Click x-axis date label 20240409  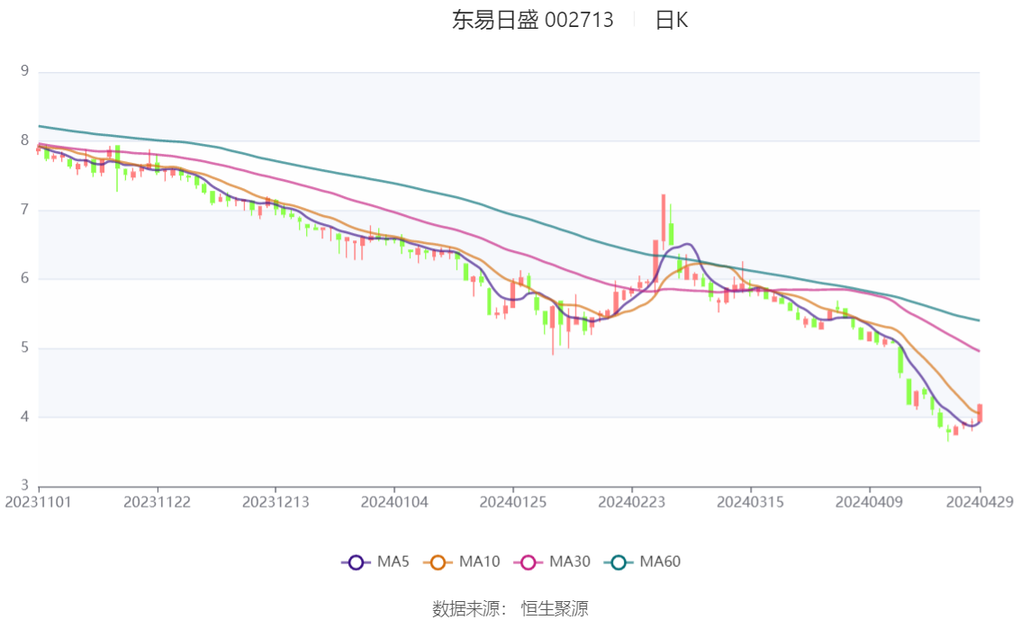869,502
